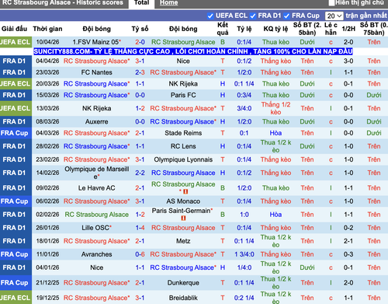Screen dimensions: 388x304
Task: Click odds value 0:2 1/4
Action: [244, 298]
